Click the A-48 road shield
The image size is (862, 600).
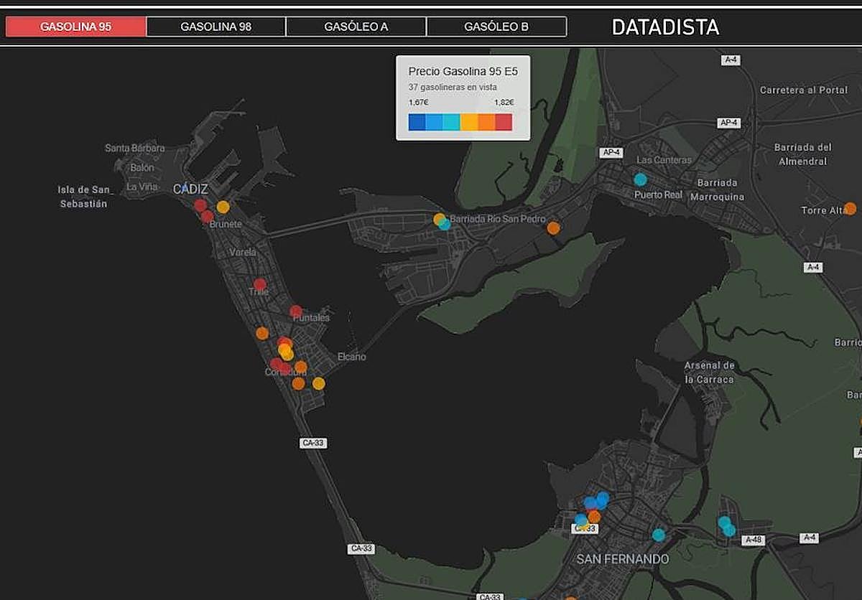[x=753, y=540]
